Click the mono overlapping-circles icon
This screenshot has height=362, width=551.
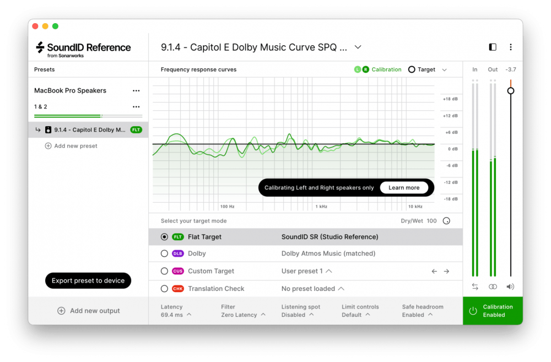pyautogui.click(x=493, y=287)
